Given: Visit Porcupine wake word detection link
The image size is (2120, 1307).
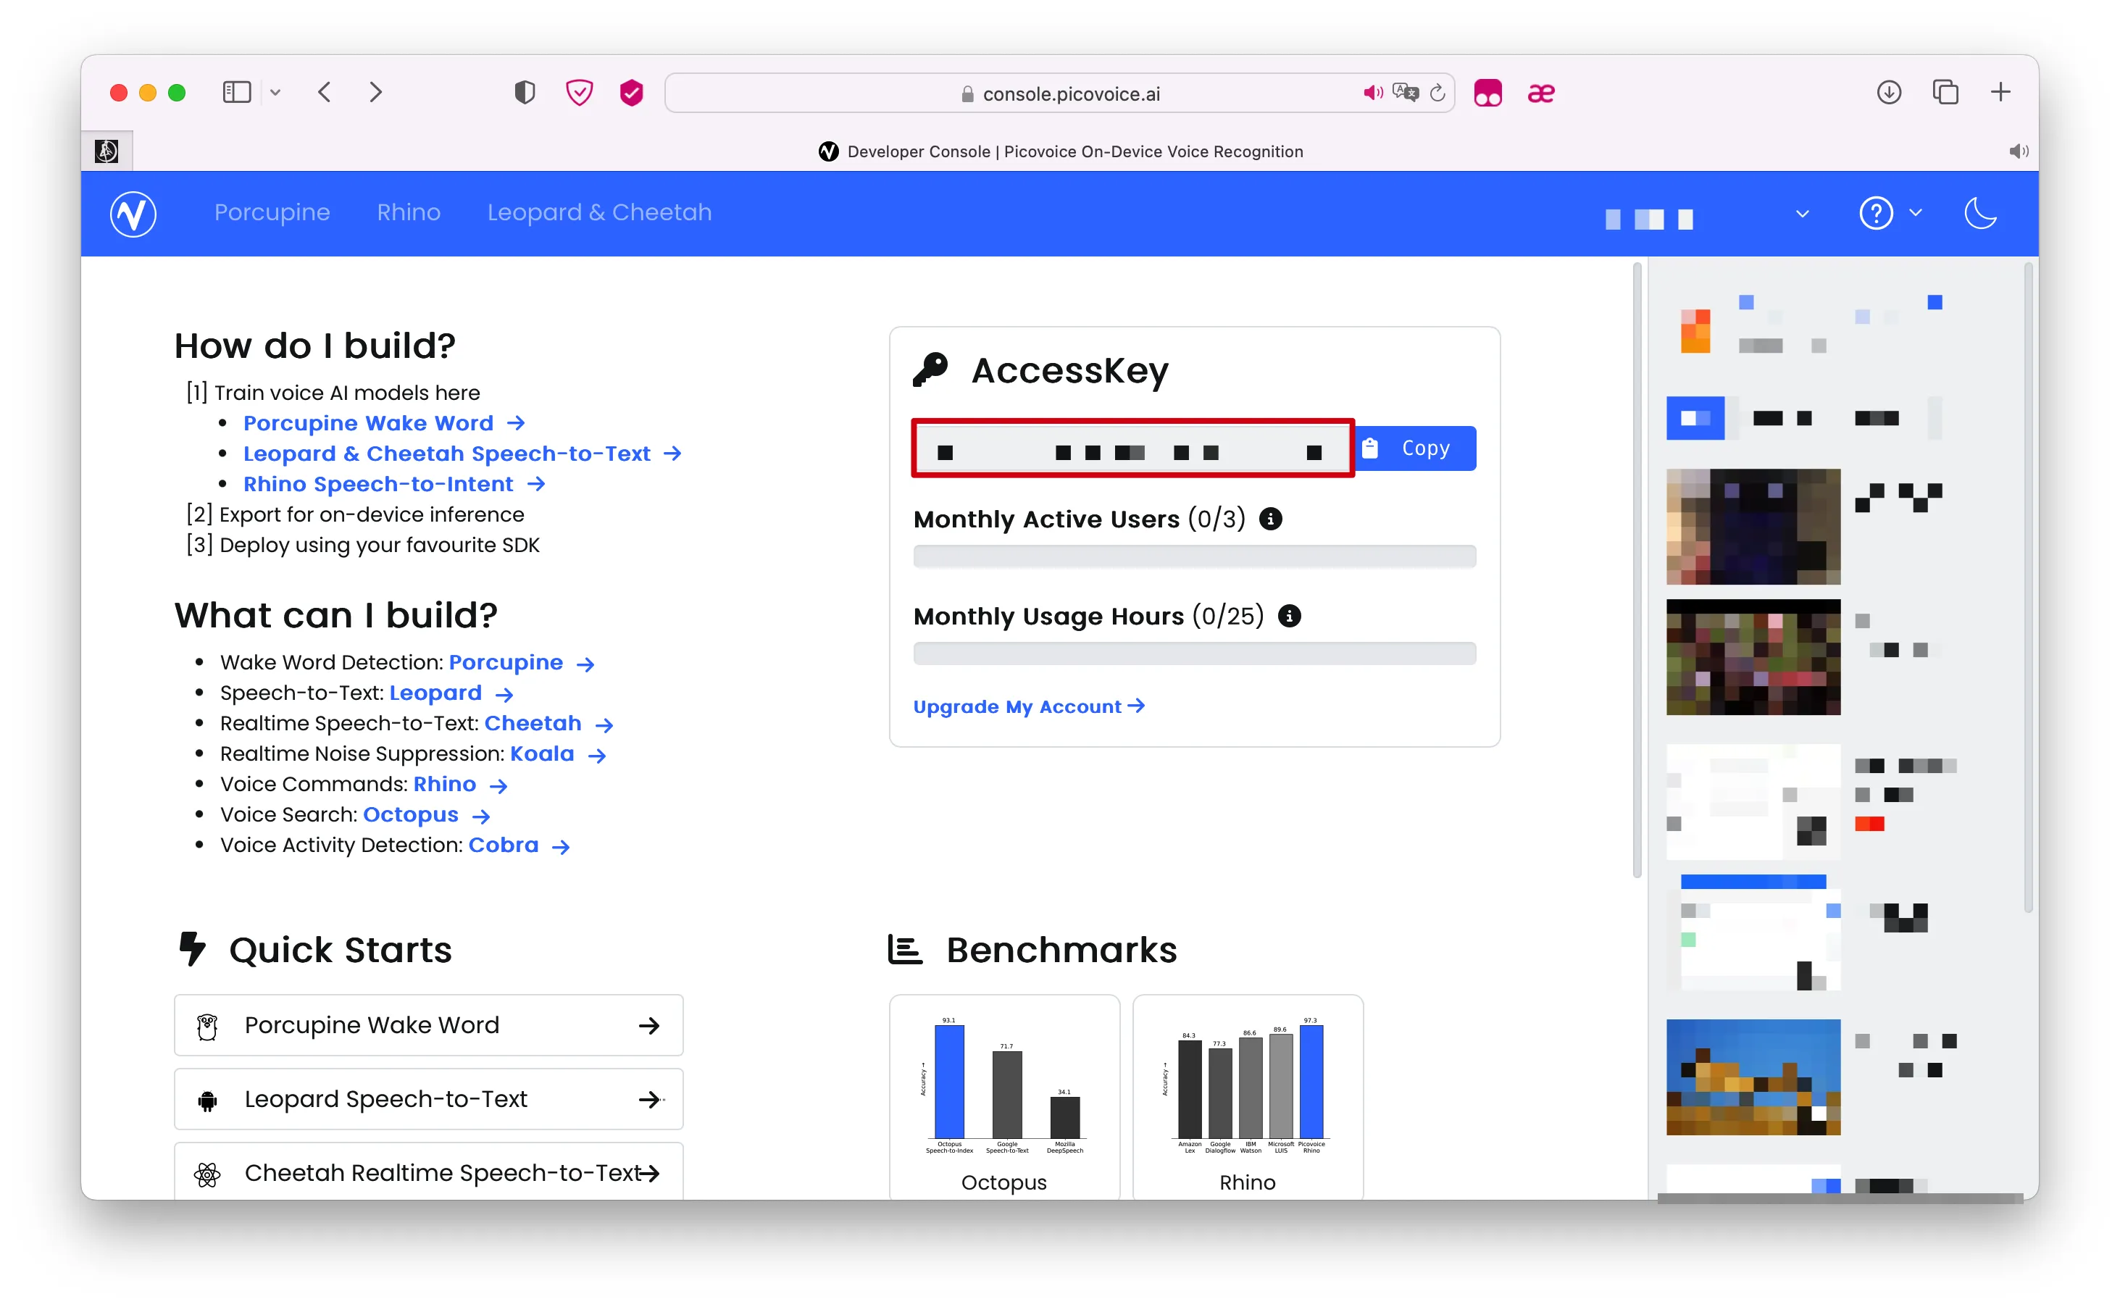Looking at the screenshot, I should click(521, 663).
